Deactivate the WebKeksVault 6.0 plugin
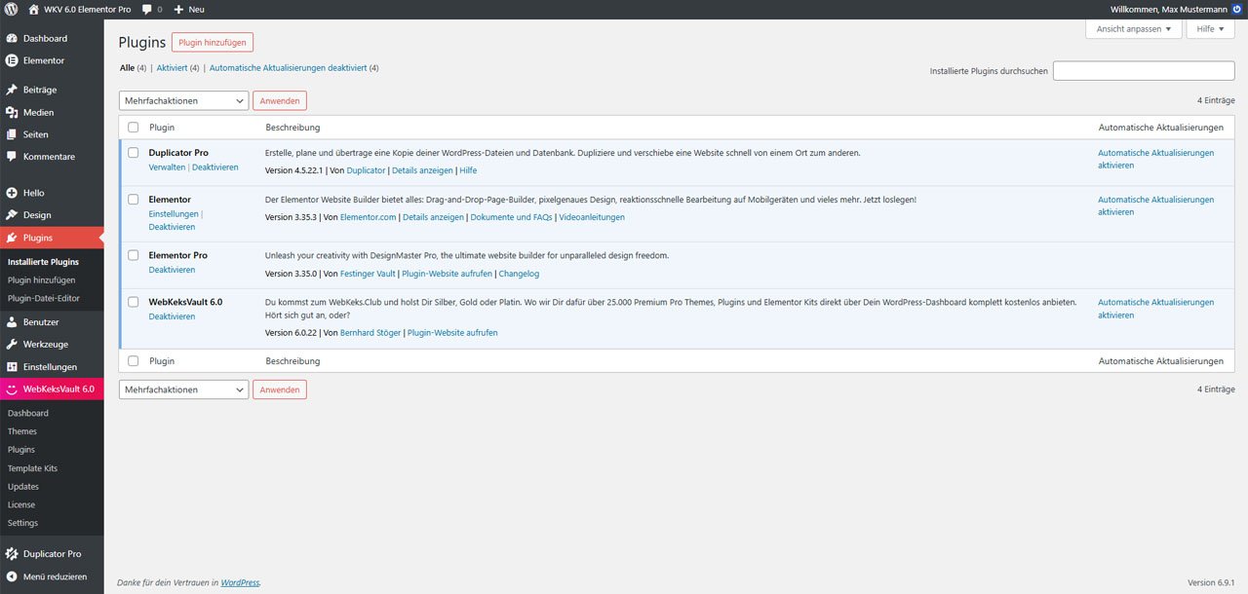1248x594 pixels. click(172, 316)
